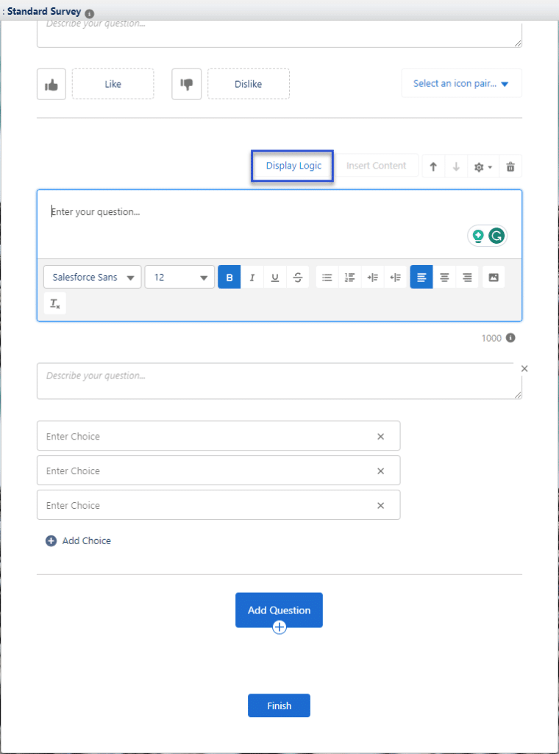Screen dimensions: 559x754
Task: Toggle underline formatting
Action: 275,278
